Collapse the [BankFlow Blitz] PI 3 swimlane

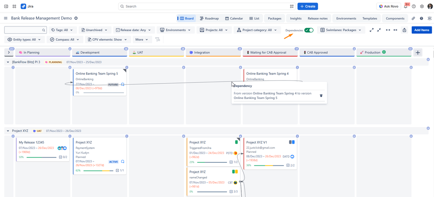(x=8, y=62)
